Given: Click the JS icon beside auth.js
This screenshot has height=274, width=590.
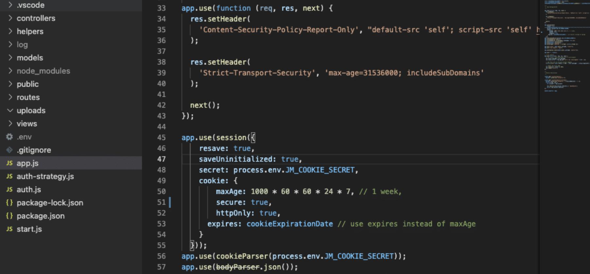Looking at the screenshot, I should point(9,189).
